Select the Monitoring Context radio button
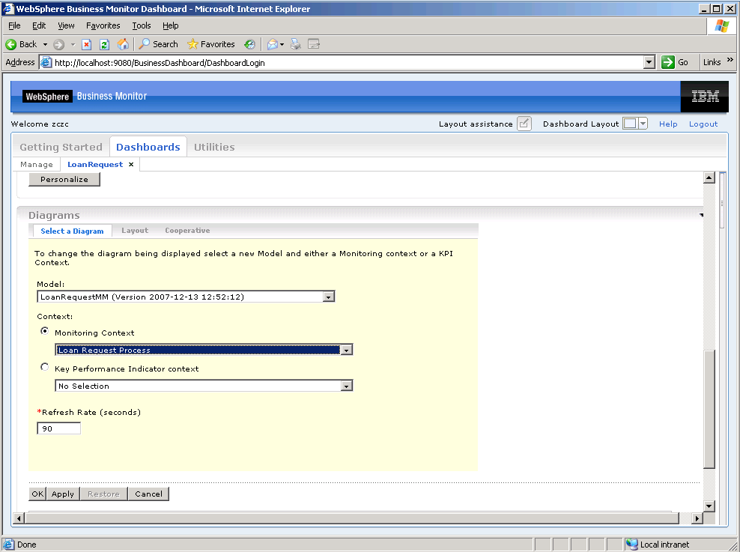The width and height of the screenshot is (740, 552). pos(44,331)
